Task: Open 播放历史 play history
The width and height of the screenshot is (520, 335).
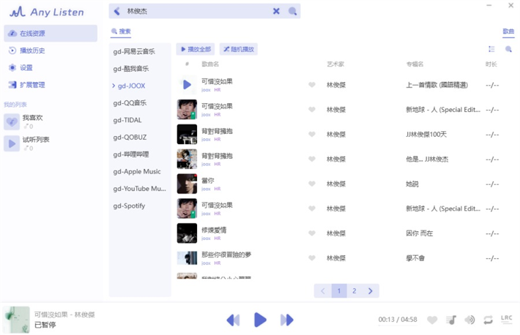Action: (51, 51)
